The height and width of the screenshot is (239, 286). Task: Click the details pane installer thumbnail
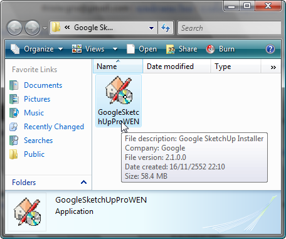pos(27,211)
